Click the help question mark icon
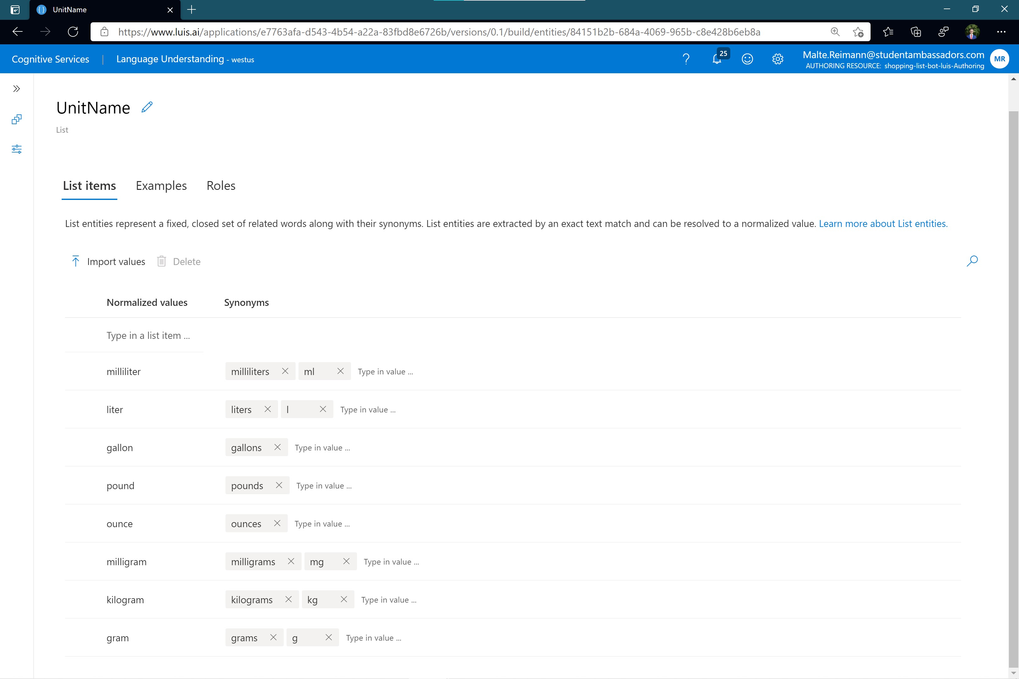 click(x=686, y=59)
